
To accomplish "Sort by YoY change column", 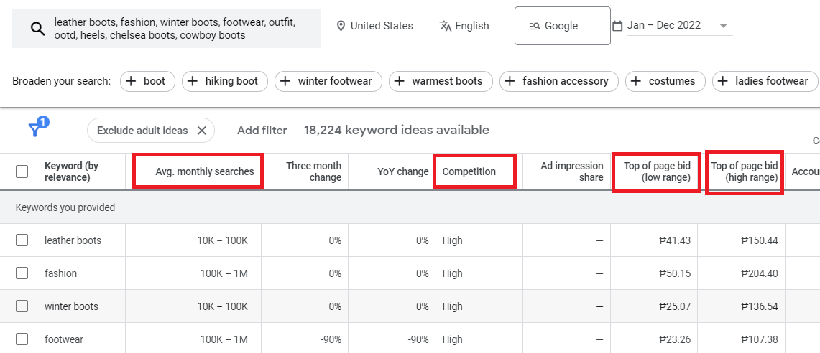I will tap(402, 171).
